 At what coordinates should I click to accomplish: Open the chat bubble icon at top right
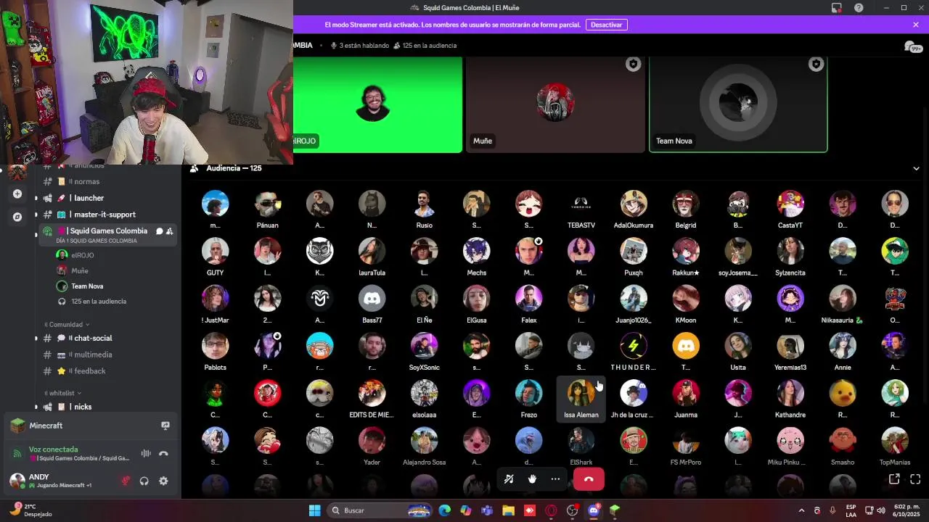pos(911,46)
